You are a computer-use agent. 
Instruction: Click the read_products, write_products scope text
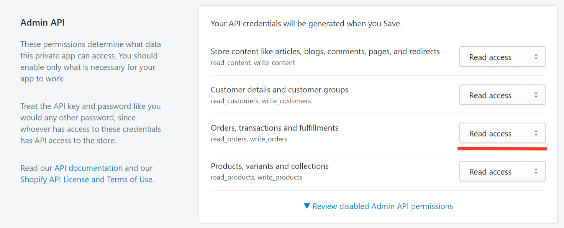click(256, 177)
